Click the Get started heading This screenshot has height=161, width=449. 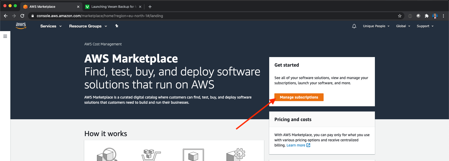[x=287, y=65]
